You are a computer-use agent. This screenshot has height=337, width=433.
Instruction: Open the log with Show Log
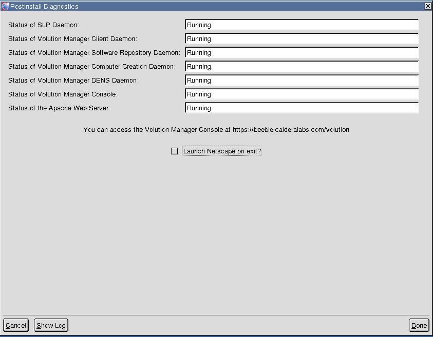point(51,326)
